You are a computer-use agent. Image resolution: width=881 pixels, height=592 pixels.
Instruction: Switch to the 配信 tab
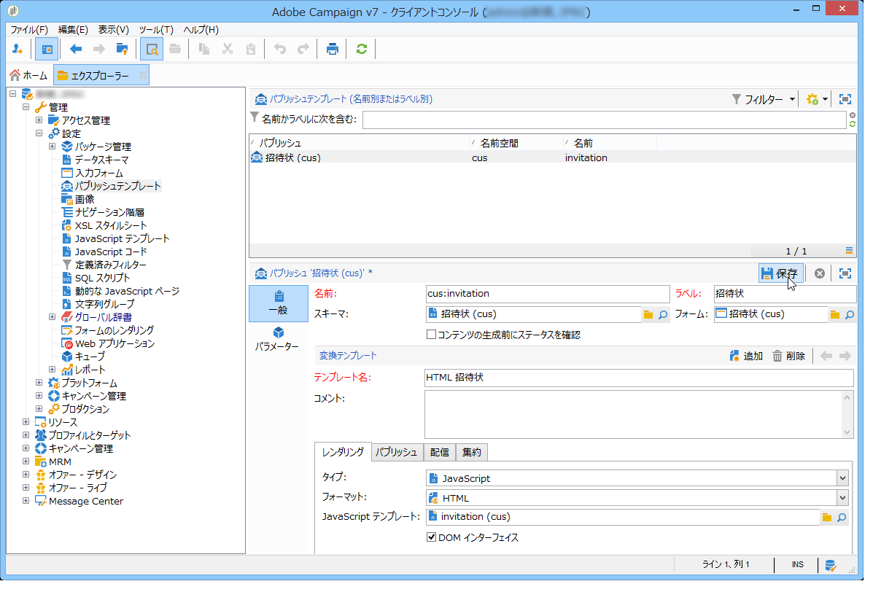click(x=440, y=452)
